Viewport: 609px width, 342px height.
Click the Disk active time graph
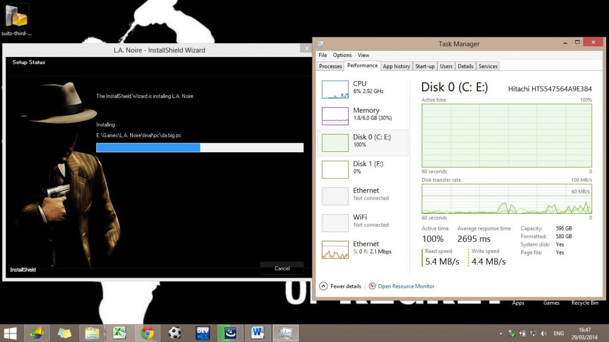click(507, 135)
